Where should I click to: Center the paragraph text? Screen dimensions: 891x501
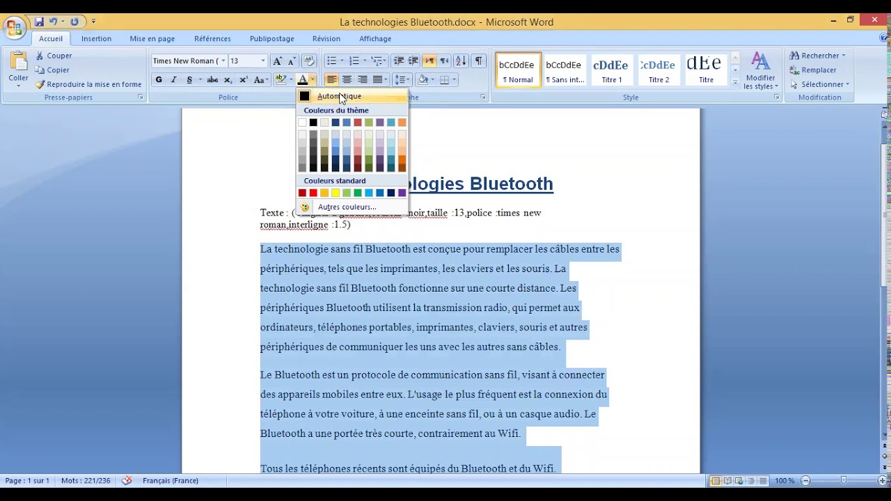click(x=347, y=80)
